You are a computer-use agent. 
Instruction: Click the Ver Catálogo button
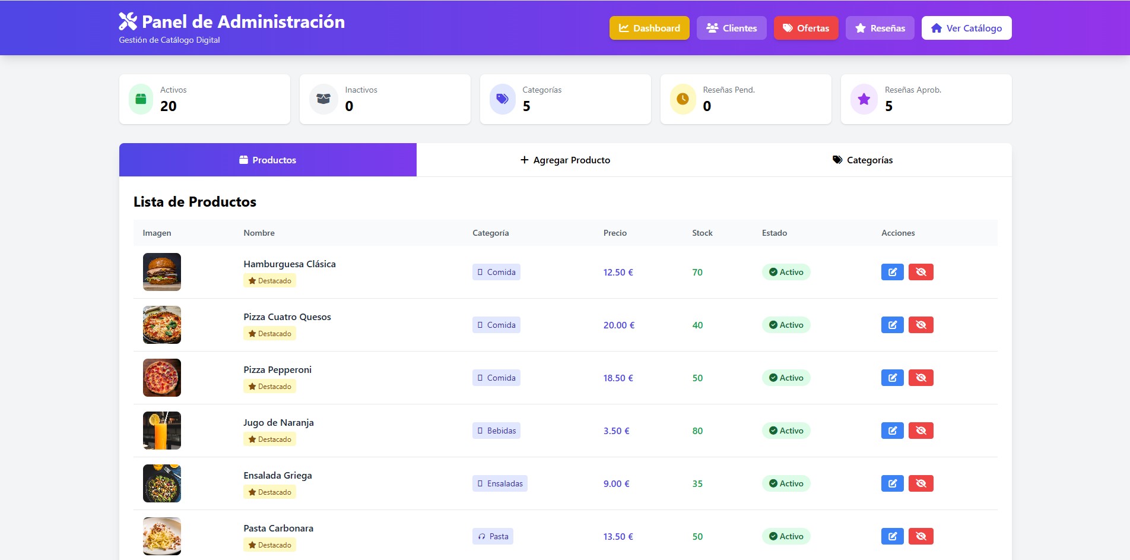click(x=966, y=27)
